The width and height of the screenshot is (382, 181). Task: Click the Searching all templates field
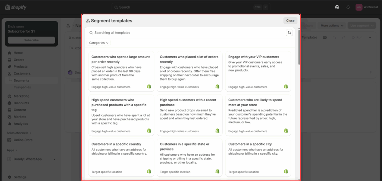click(187, 33)
